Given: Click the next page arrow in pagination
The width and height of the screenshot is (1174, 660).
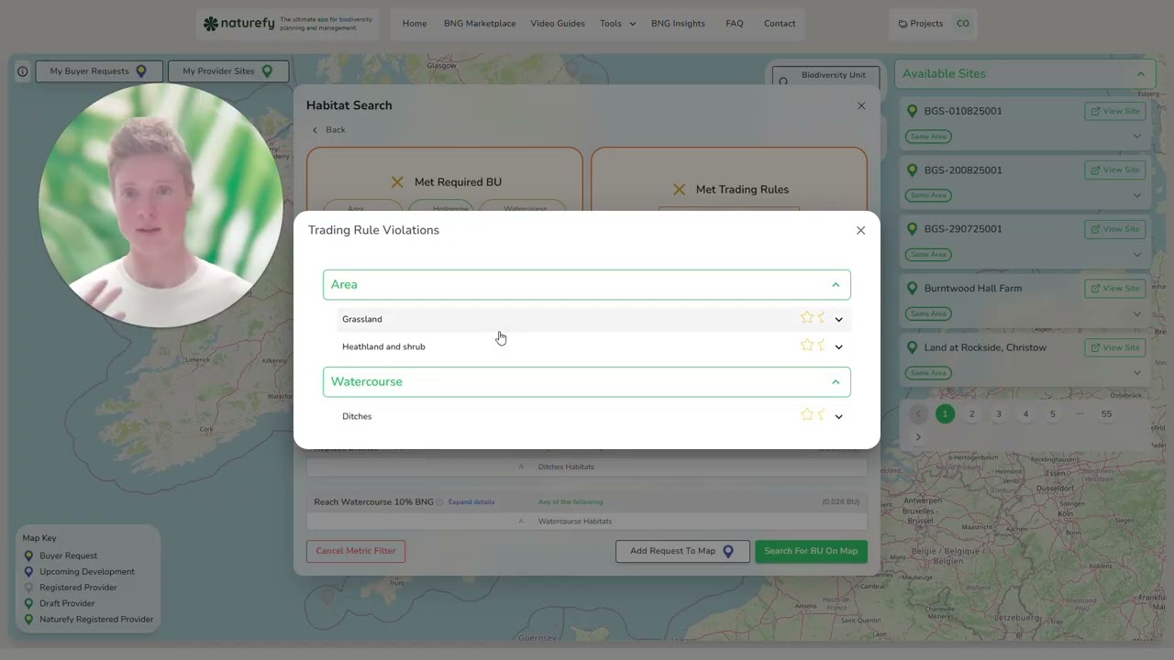Looking at the screenshot, I should 918,437.
